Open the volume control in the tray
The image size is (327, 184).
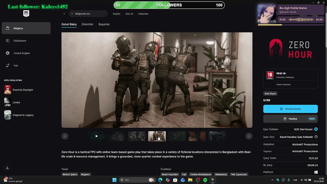click(306, 180)
